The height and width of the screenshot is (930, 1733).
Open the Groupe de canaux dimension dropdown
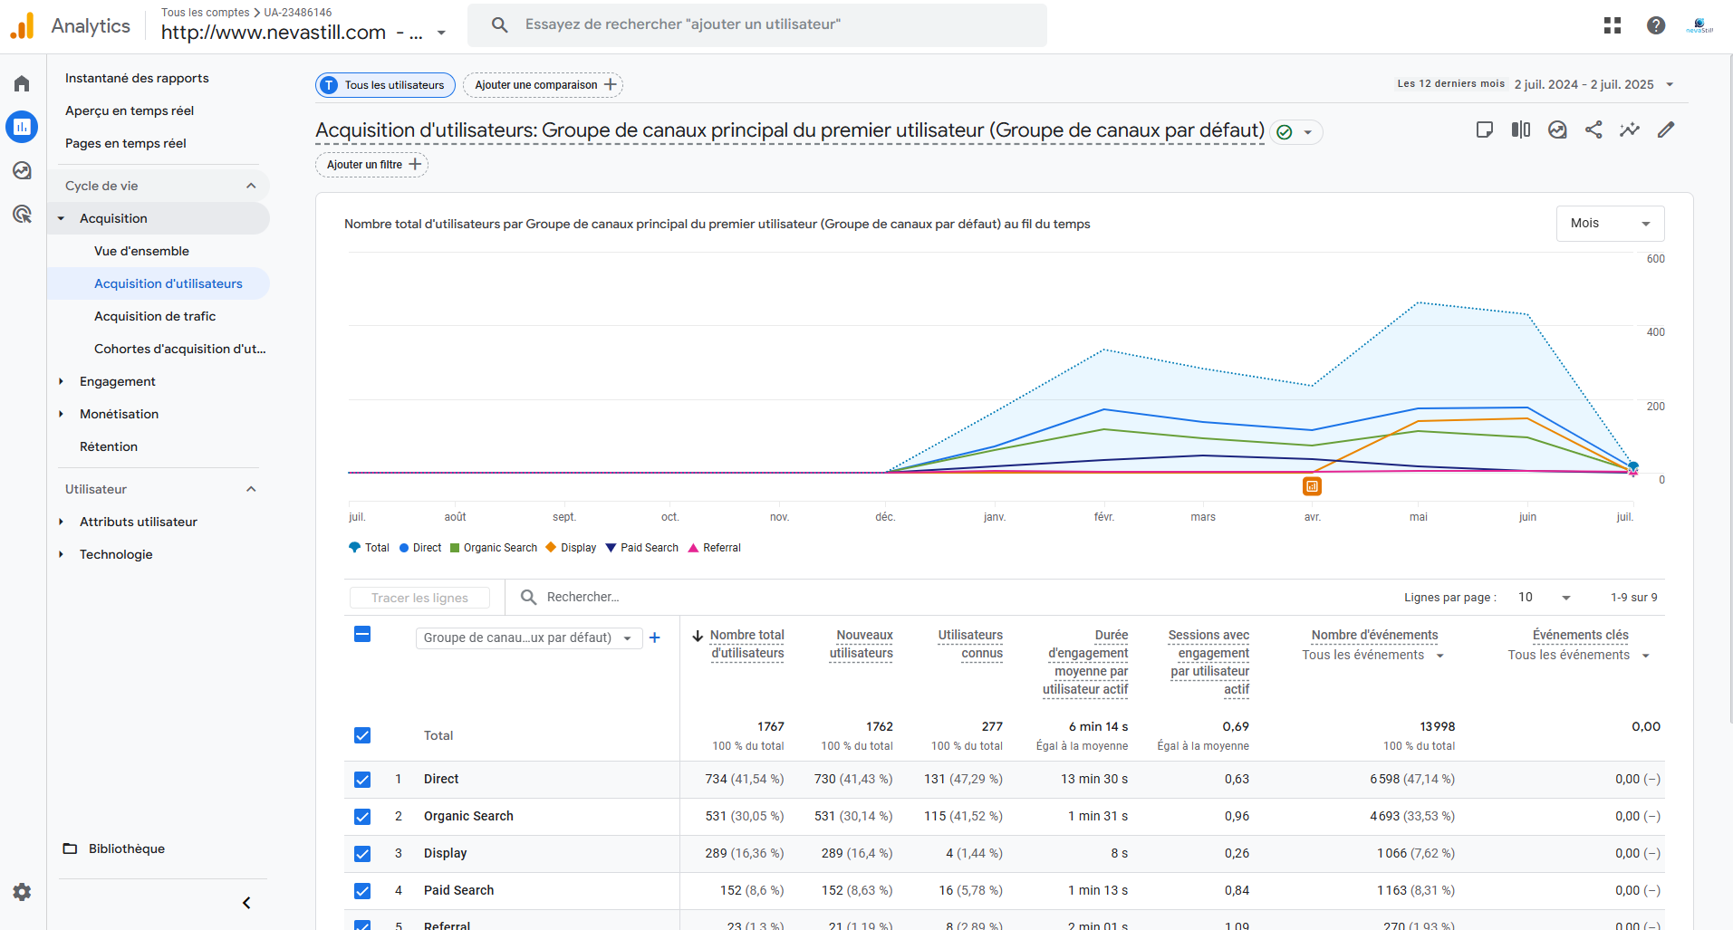(x=529, y=638)
